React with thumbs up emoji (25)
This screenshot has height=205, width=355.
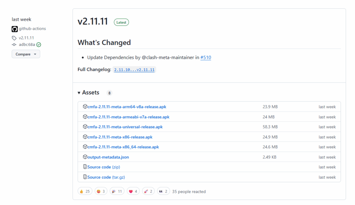tap(85, 191)
